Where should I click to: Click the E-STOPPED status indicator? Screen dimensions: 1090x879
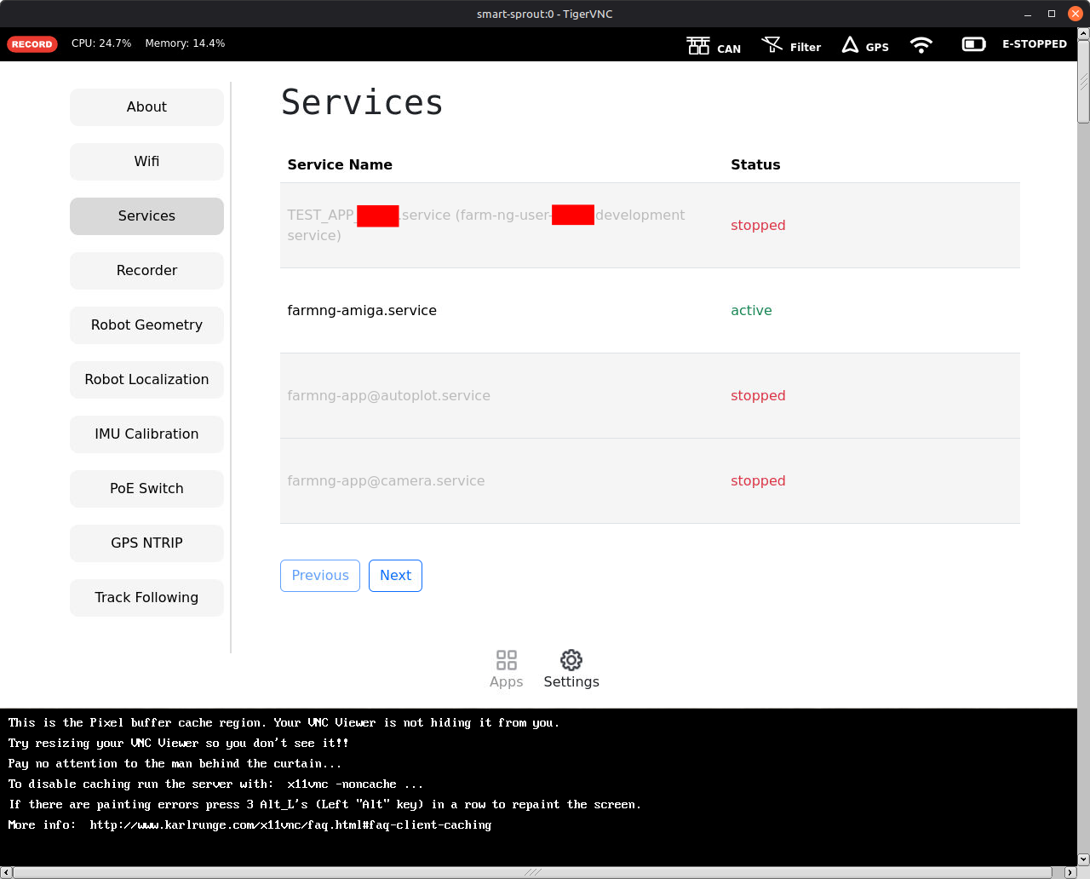1034,44
